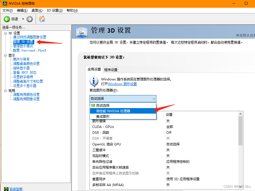The height and width of the screenshot is (191, 255).
Task: Choose 自动选择 option in dropdown list
Action: pyautogui.click(x=123, y=105)
